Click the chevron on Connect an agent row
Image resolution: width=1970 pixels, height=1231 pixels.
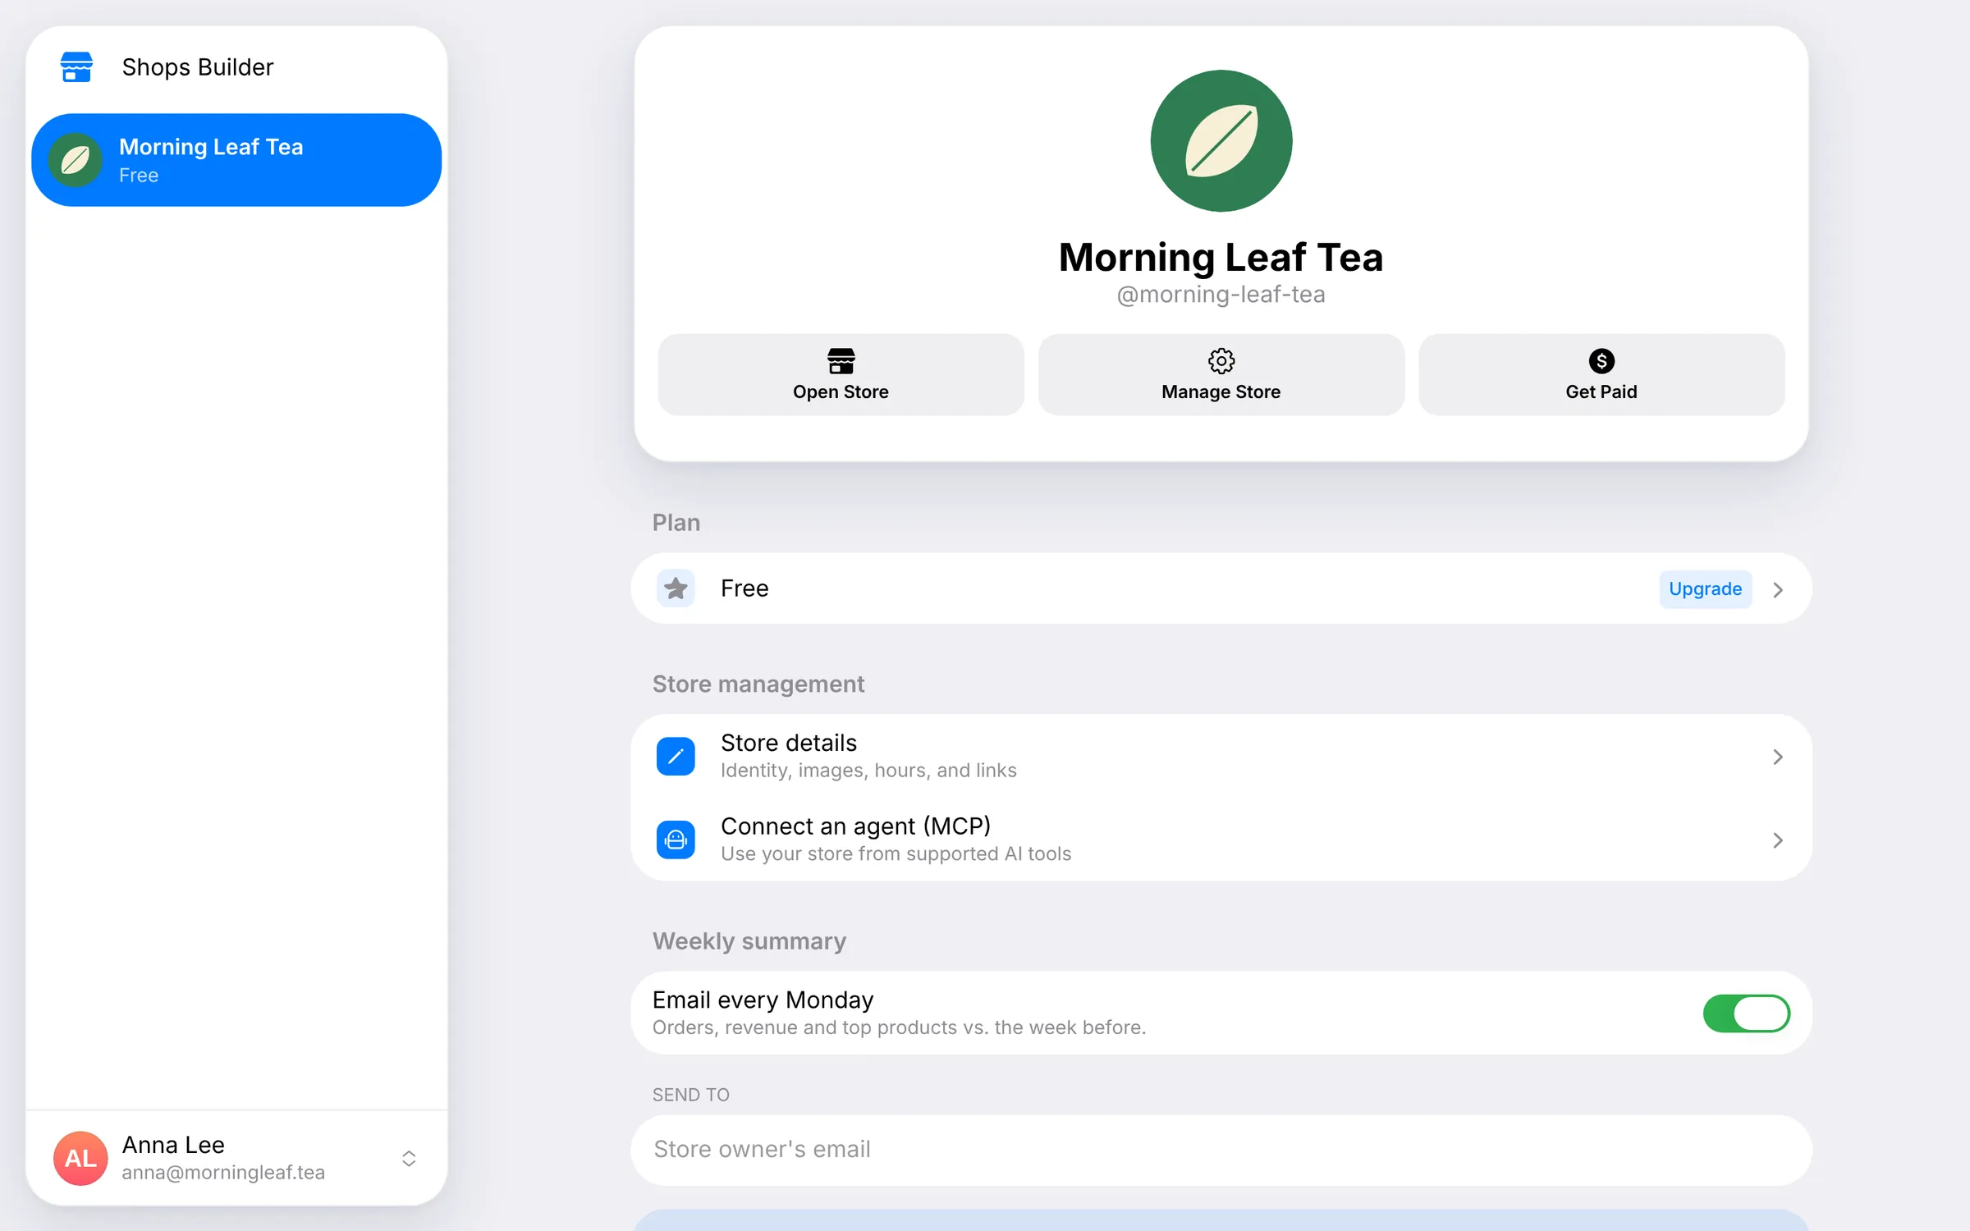pos(1778,840)
